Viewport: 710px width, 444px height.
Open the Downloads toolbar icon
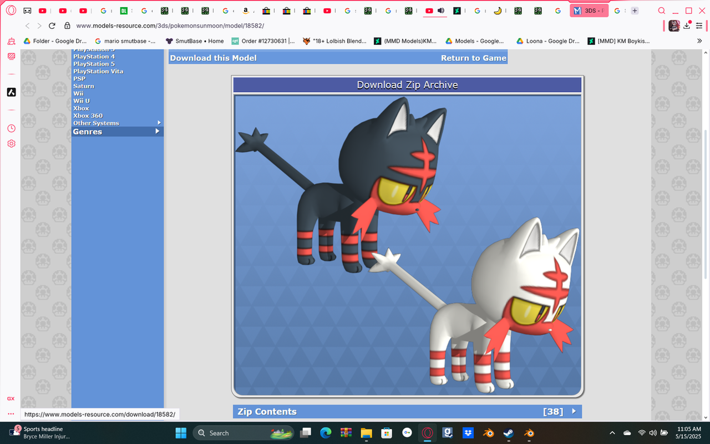tap(687, 26)
